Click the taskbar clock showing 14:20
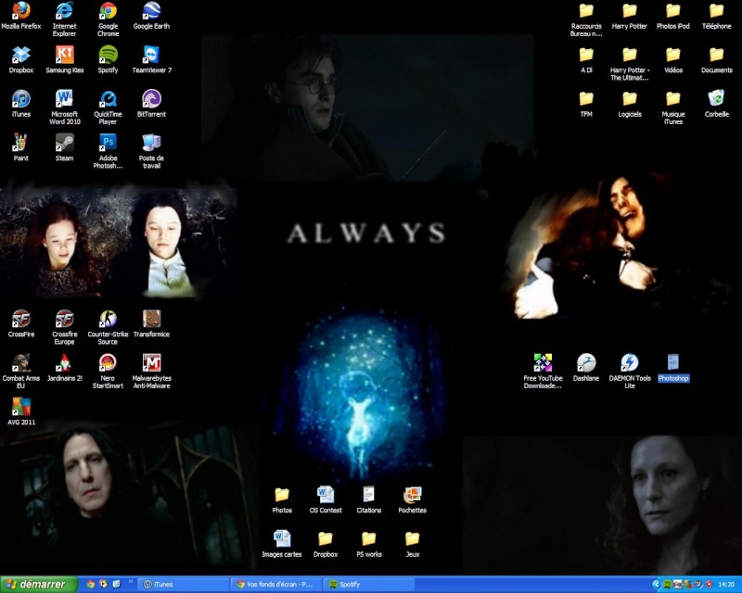Screen dimensions: 742x593 (726, 585)
